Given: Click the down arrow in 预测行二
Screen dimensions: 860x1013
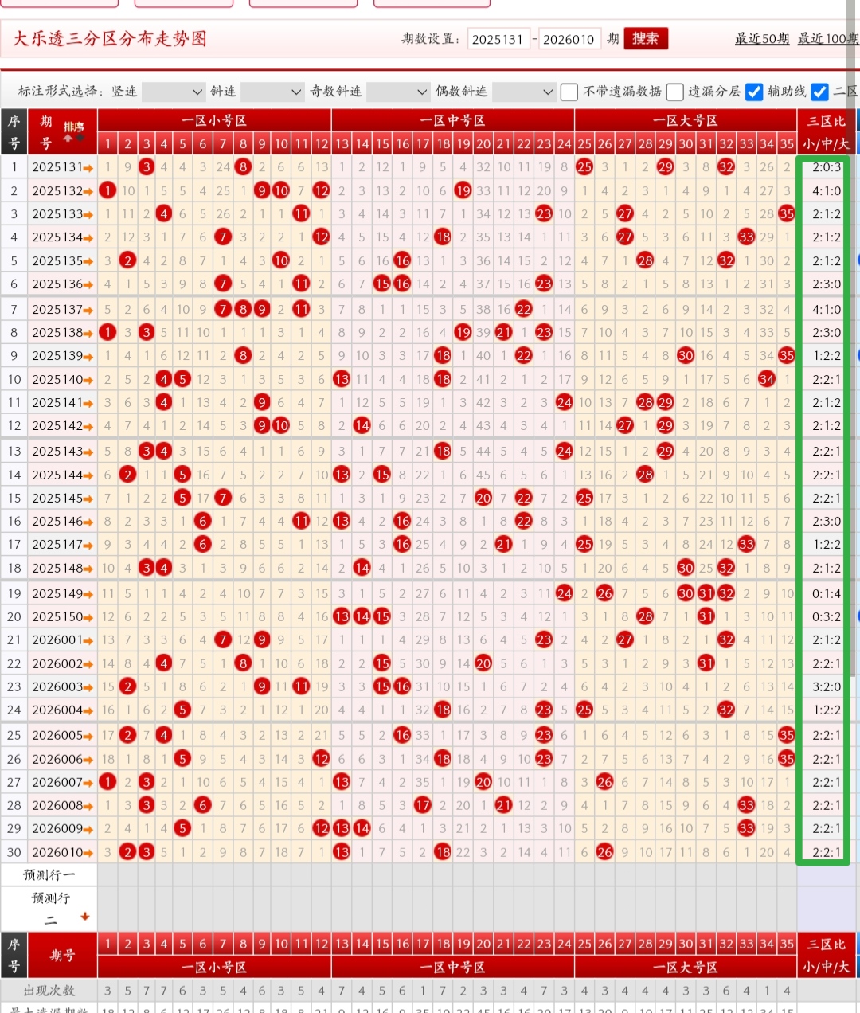Looking at the screenshot, I should coord(84,917).
